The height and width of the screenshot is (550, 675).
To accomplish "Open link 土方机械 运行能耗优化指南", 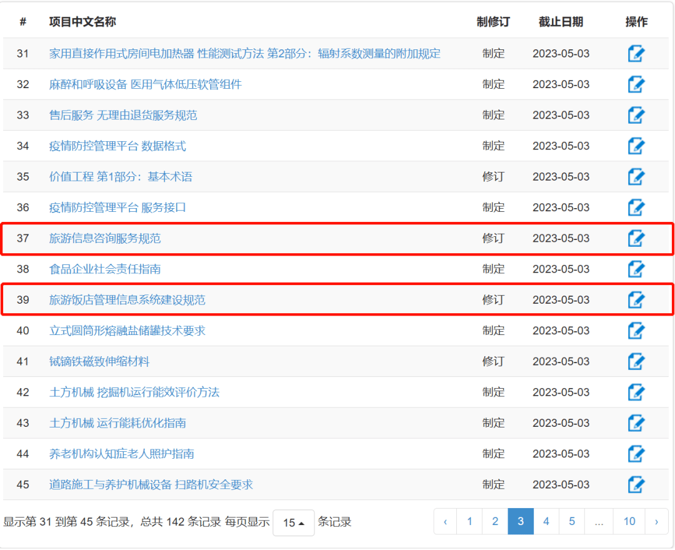I will click(117, 423).
